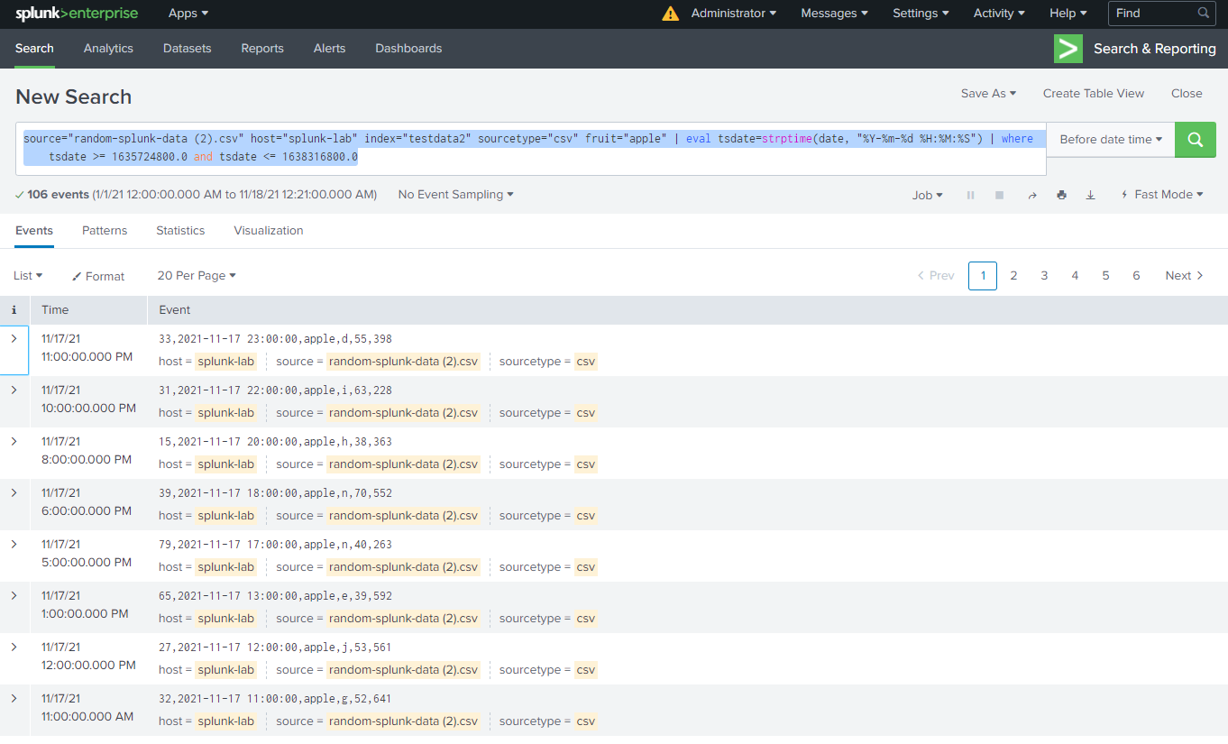1228x744 pixels.
Task: Expand the 11:00:00.000 AM event row
Action: [x=14, y=698]
